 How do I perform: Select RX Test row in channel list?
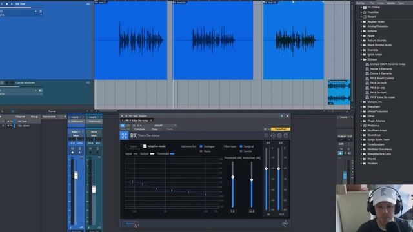(x=21, y=122)
